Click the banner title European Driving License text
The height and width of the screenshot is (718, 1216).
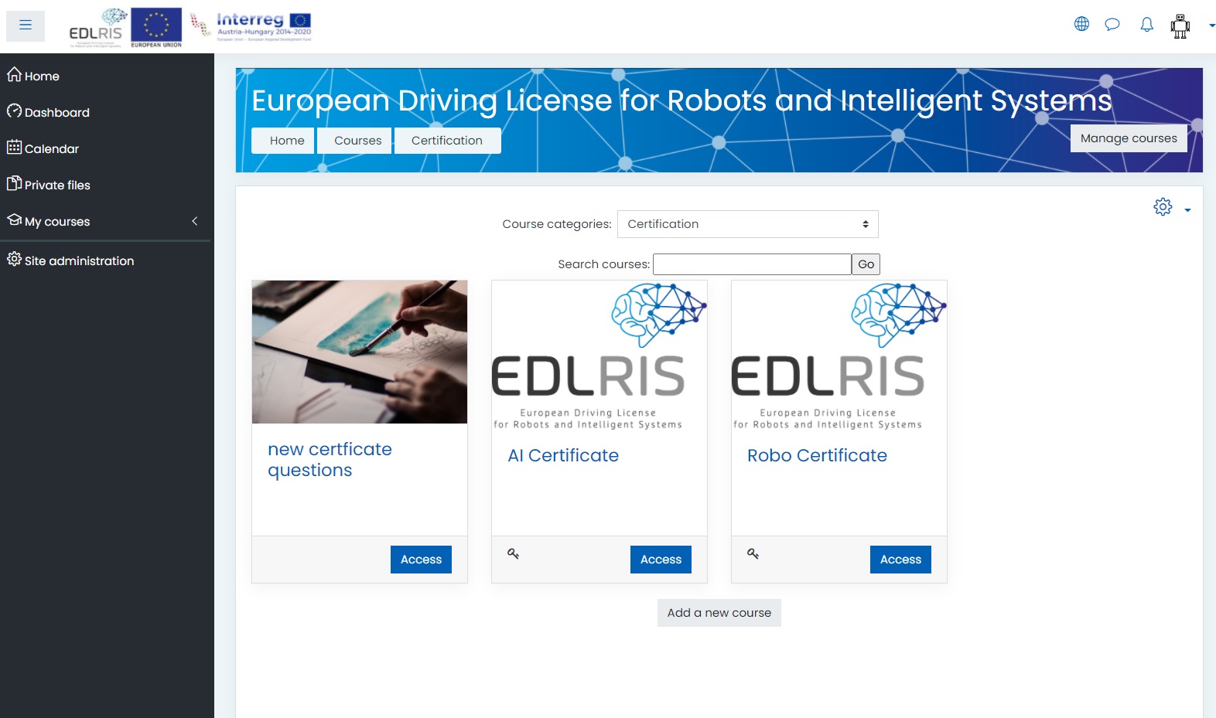(681, 100)
